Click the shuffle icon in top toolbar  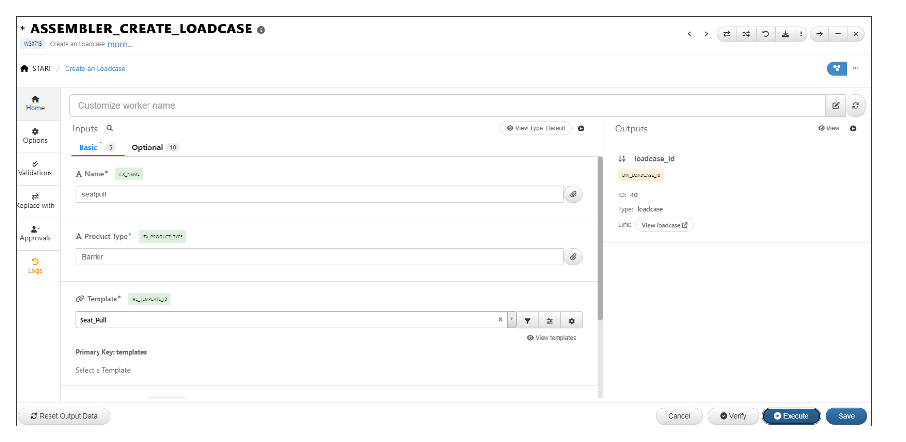(x=746, y=34)
